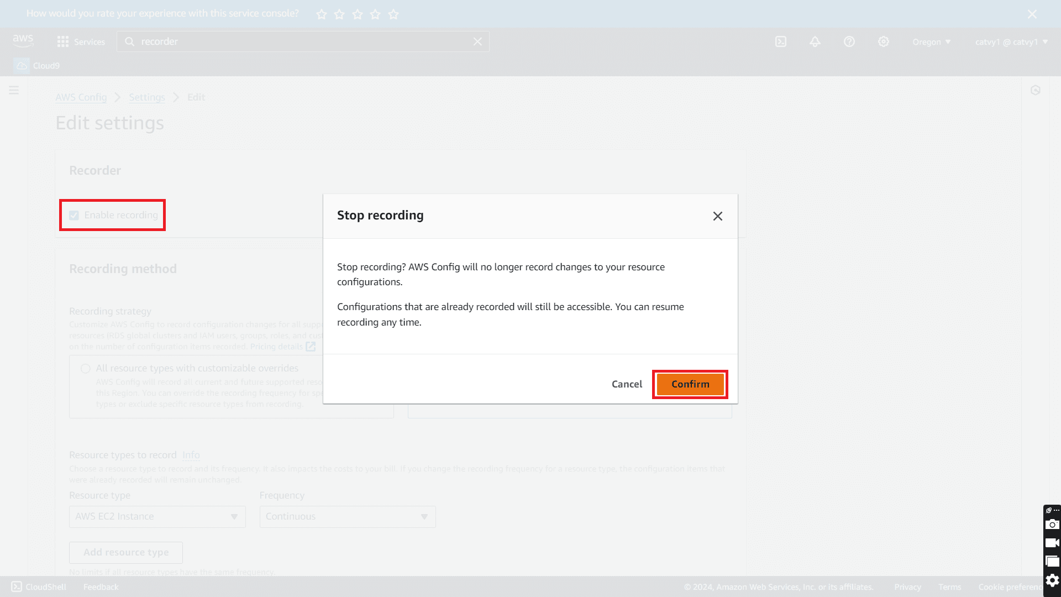Focus the recorder search field
The image size is (1061, 597).
point(303,41)
